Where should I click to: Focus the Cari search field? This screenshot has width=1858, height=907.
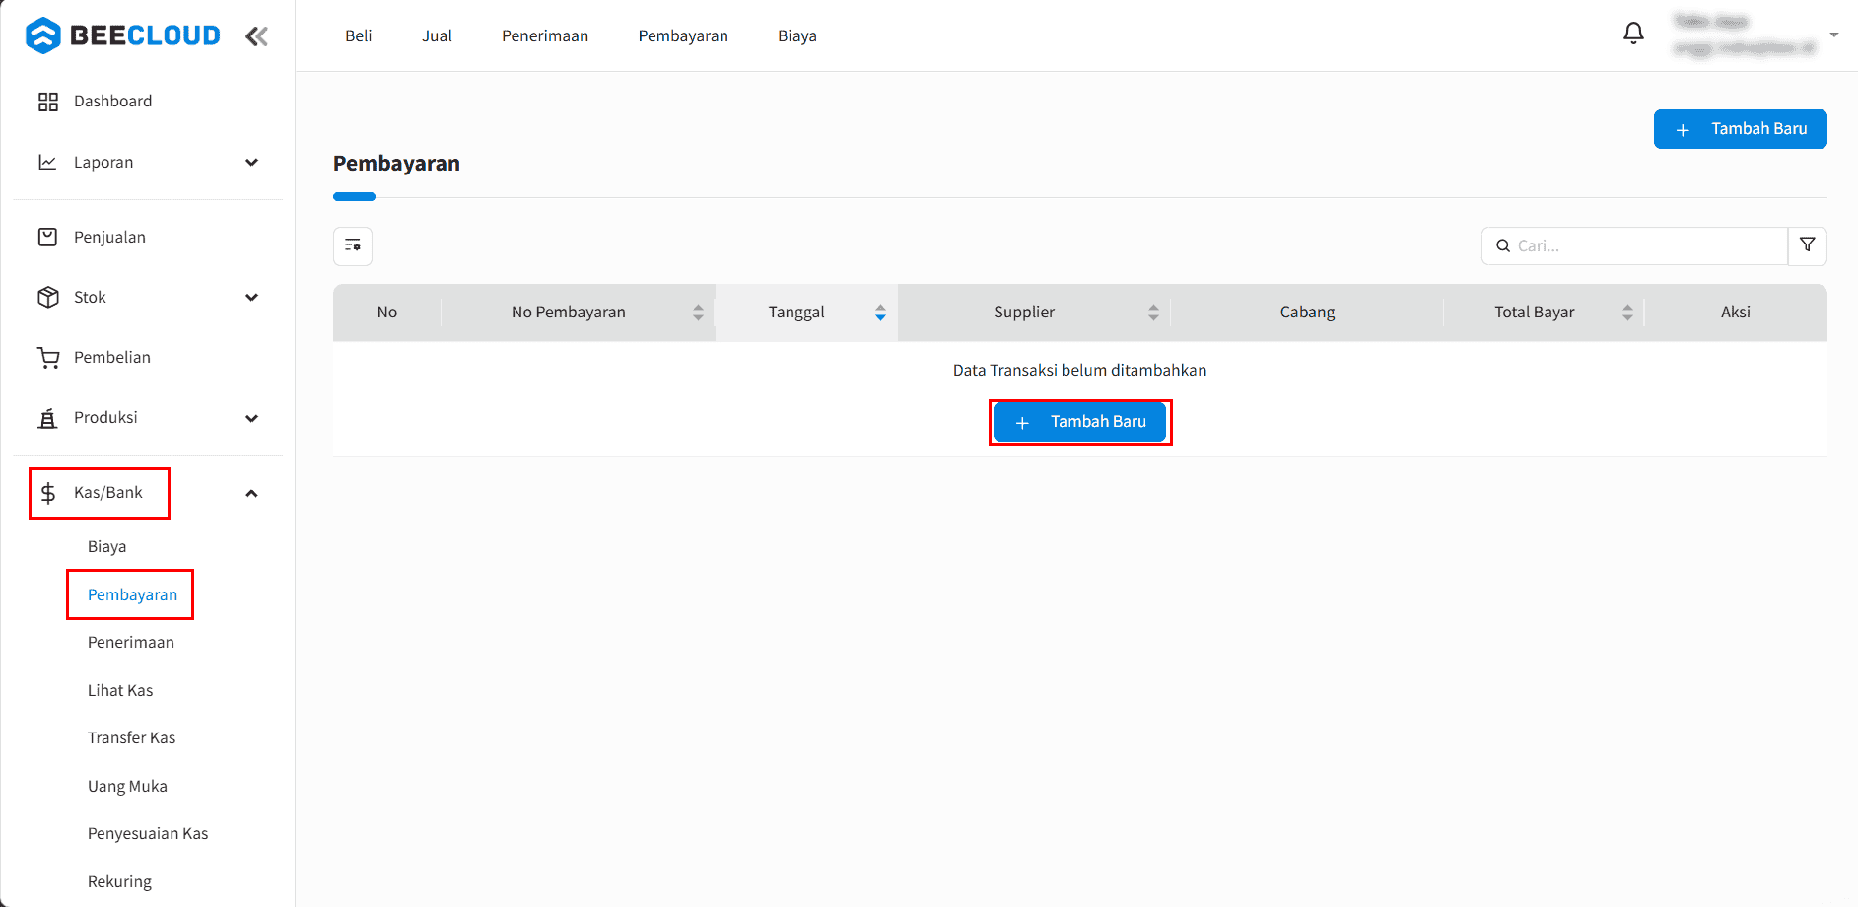[x=1634, y=245]
